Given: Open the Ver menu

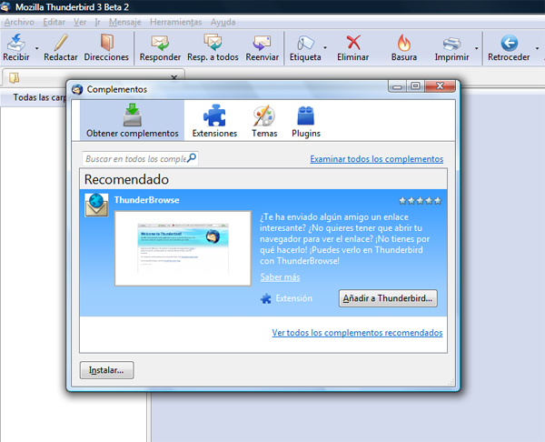Looking at the screenshot, I should [80, 22].
